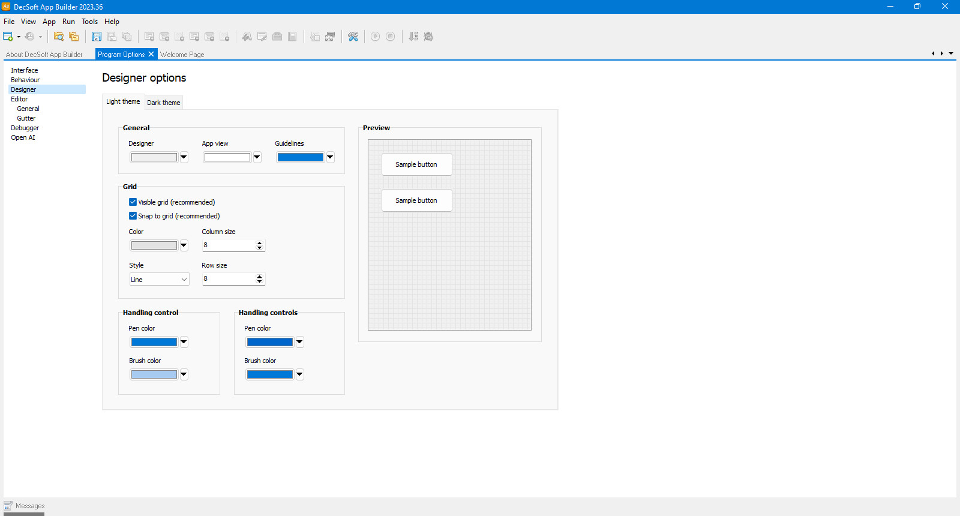Open Handling controls Pen color dropdown arrow

(x=300, y=342)
